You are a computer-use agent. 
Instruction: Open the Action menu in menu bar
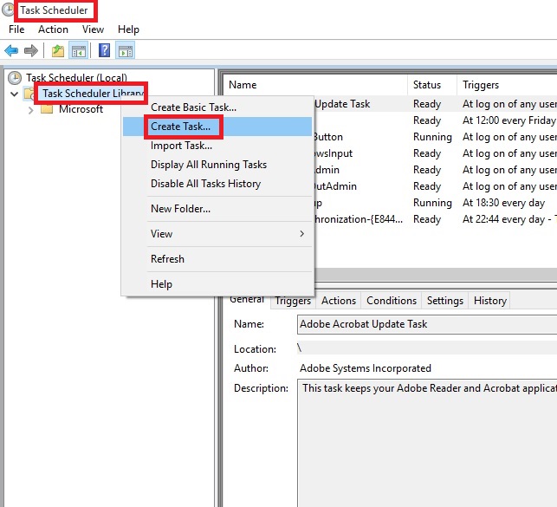53,29
